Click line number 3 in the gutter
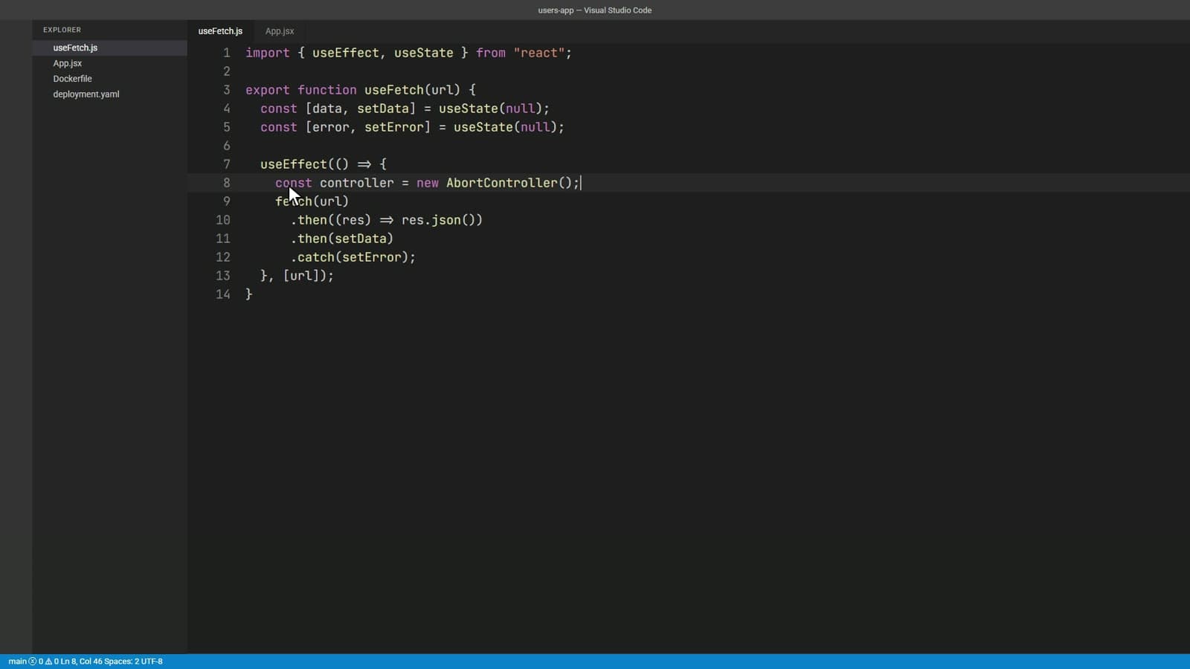 [227, 90]
